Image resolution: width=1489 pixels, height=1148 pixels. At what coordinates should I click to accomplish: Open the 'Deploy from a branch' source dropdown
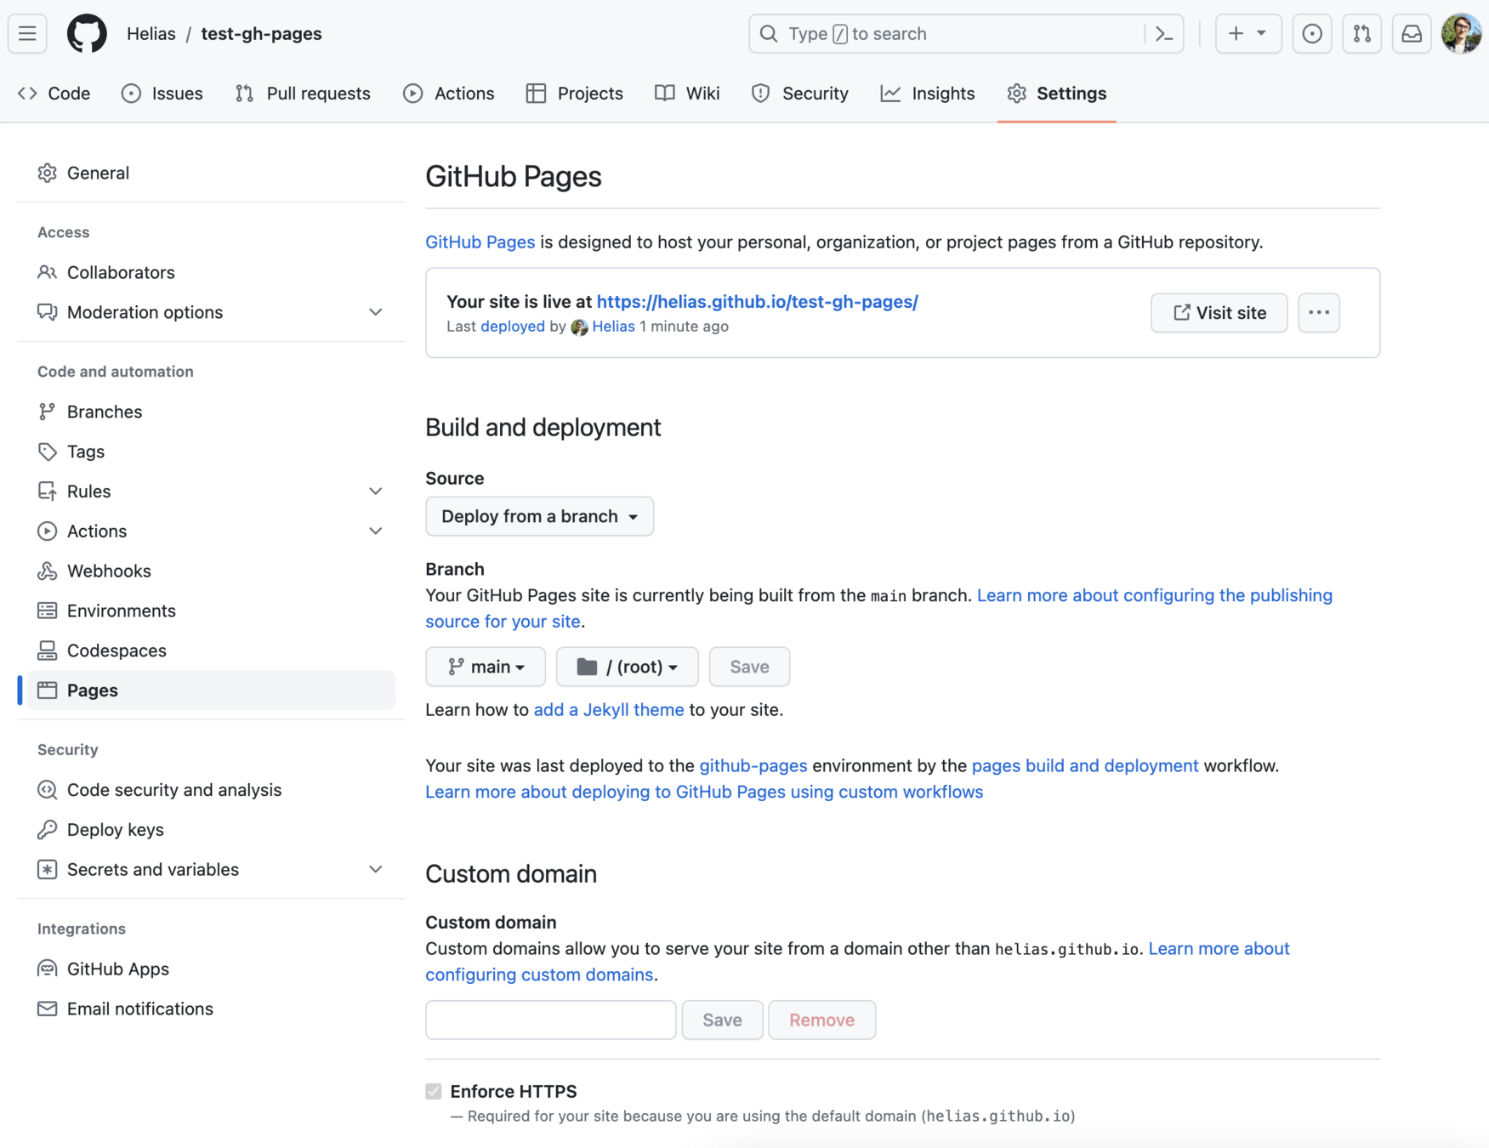click(x=539, y=516)
